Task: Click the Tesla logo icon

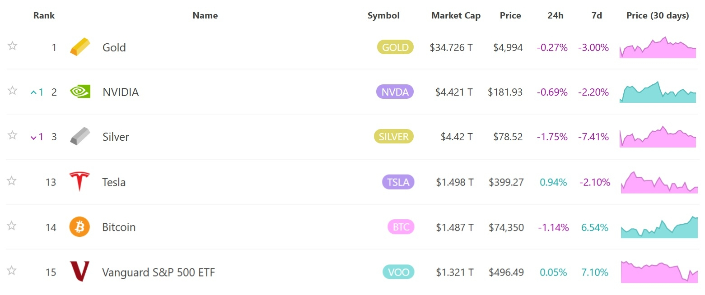Action: tap(79, 182)
